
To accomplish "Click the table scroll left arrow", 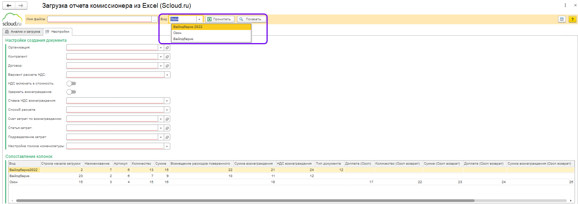I will (12, 201).
